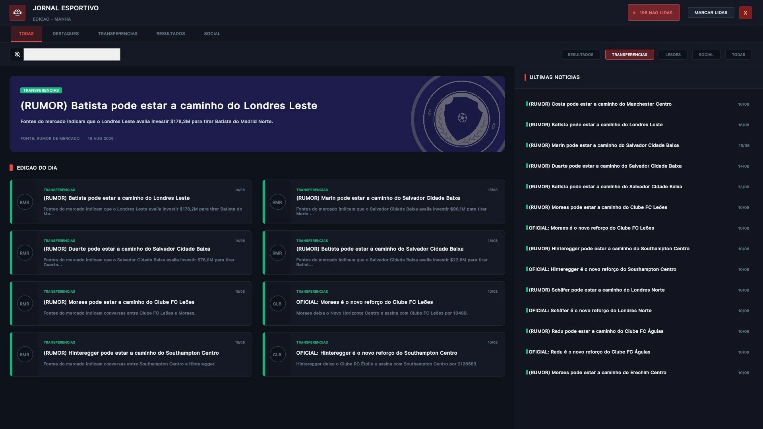The height and width of the screenshot is (429, 763).
Task: Click CLB badge on Hinteregger oficial card
Action: point(277,355)
